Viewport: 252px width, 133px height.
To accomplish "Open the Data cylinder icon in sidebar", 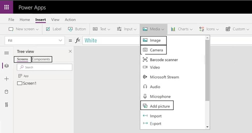I will coord(6,92).
